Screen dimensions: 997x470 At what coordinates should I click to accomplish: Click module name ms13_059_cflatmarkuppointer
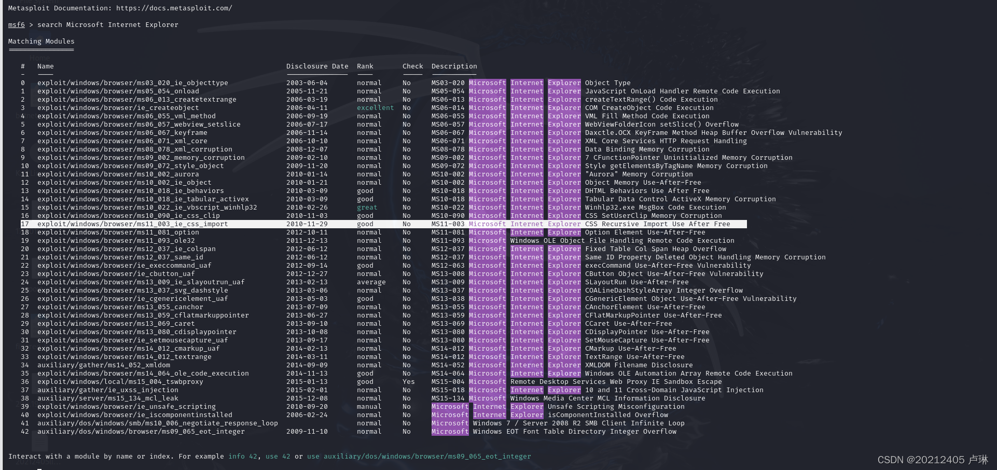click(x=143, y=315)
